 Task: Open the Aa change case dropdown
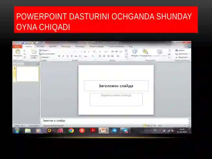(x=86, y=56)
